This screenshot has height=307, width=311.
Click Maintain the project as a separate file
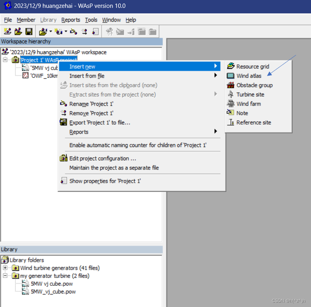click(x=140, y=168)
